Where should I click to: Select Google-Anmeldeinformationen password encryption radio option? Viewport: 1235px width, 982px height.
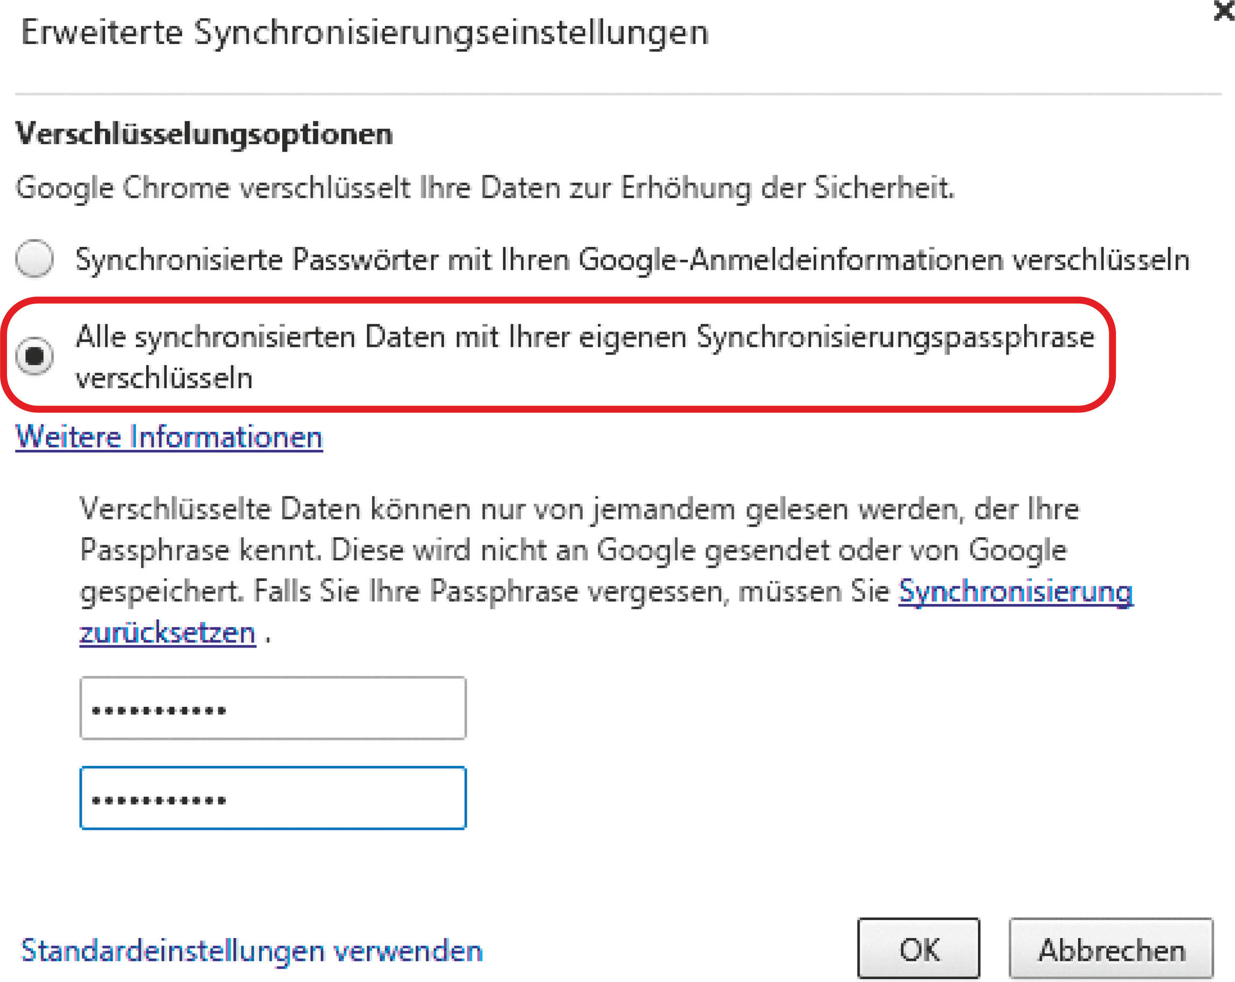click(34, 258)
